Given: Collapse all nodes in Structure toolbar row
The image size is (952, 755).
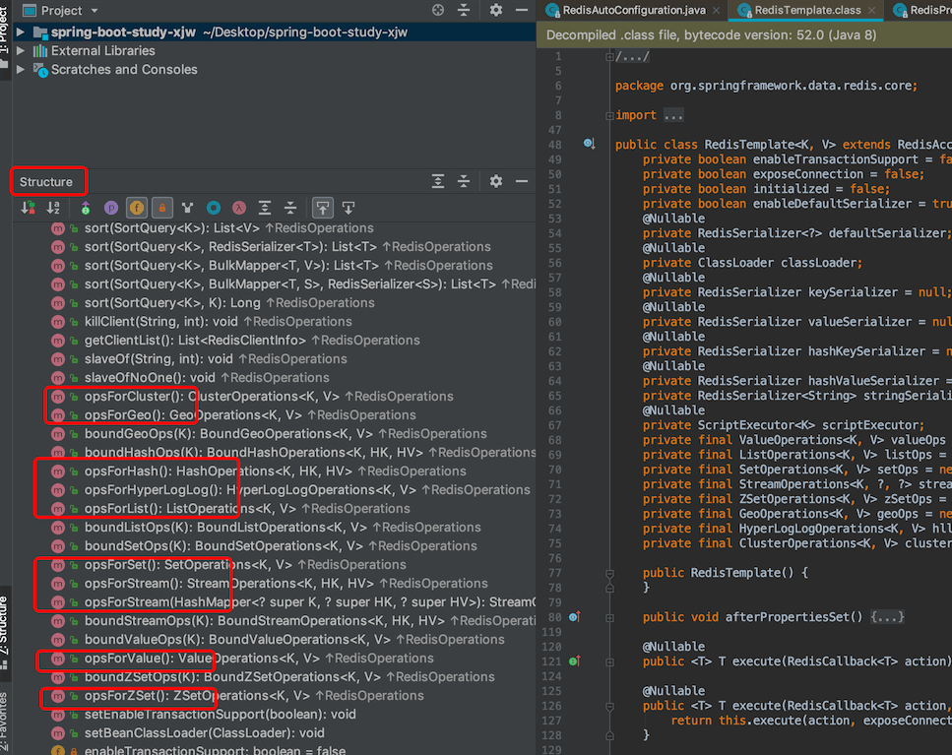Looking at the screenshot, I should (x=290, y=208).
